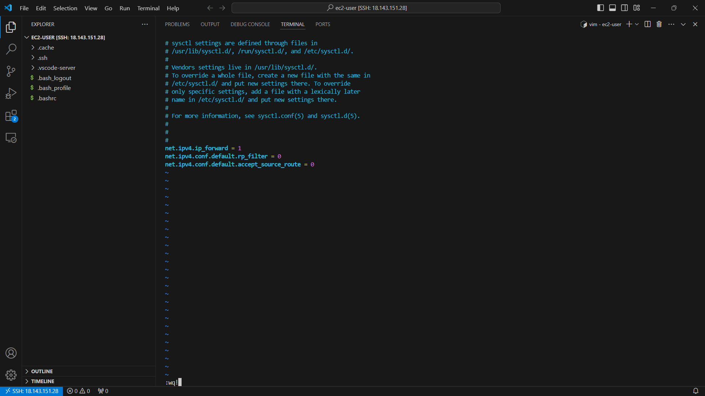Create new terminal with plus icon

pos(629,24)
